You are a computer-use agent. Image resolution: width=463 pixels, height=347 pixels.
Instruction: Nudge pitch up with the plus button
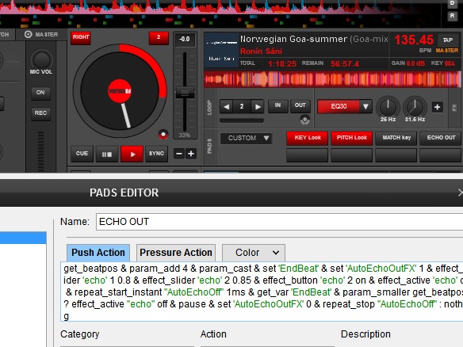pyautogui.click(x=191, y=154)
